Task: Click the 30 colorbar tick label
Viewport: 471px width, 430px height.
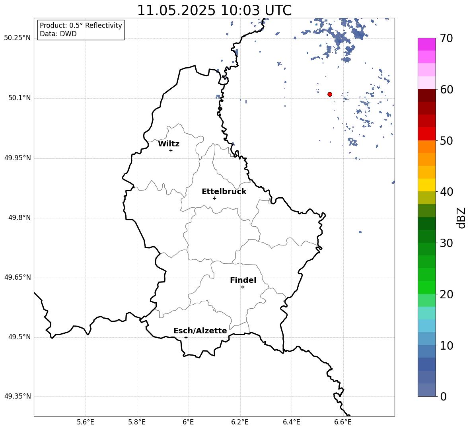Action: (446, 243)
